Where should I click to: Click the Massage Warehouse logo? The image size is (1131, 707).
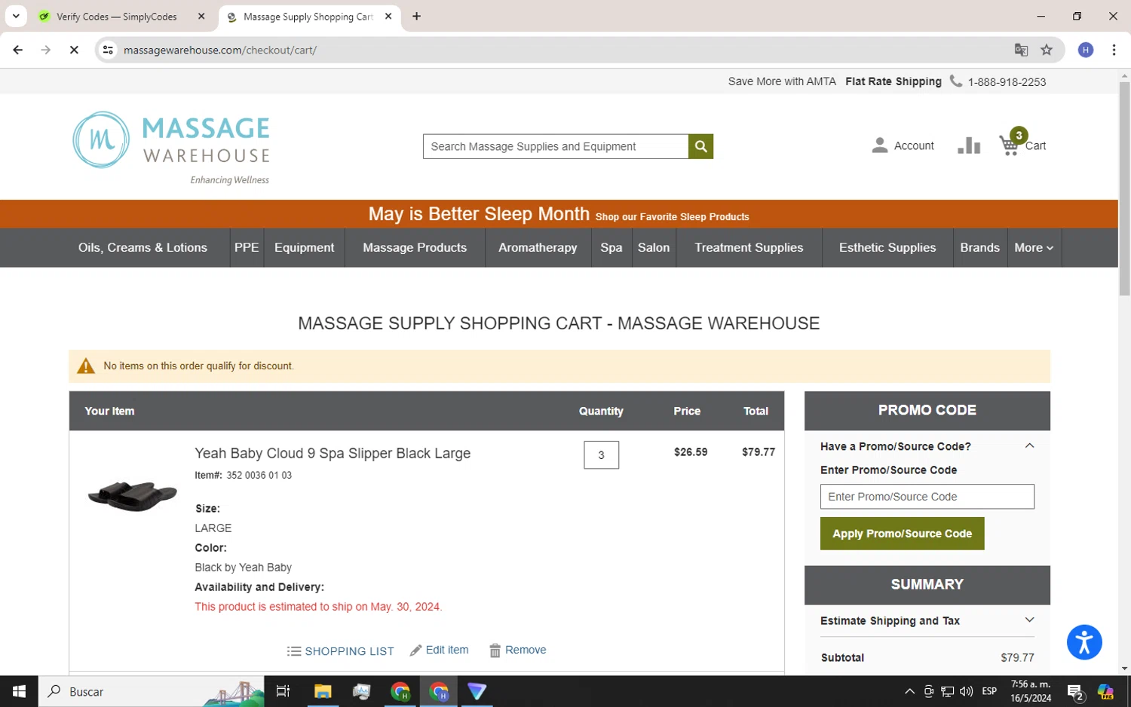(171, 148)
